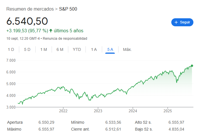Click the green up arrow icon
This screenshot has height=138, width=202.
(51, 31)
